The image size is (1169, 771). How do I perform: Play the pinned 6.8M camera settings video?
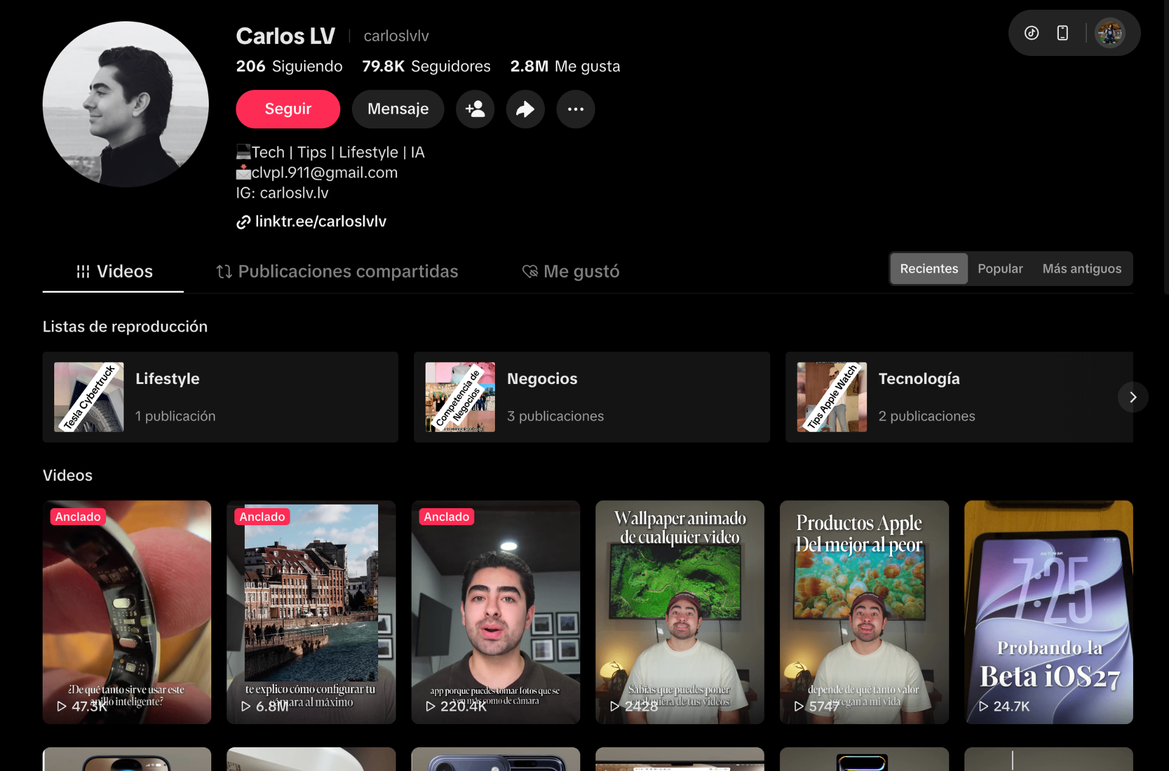point(311,612)
